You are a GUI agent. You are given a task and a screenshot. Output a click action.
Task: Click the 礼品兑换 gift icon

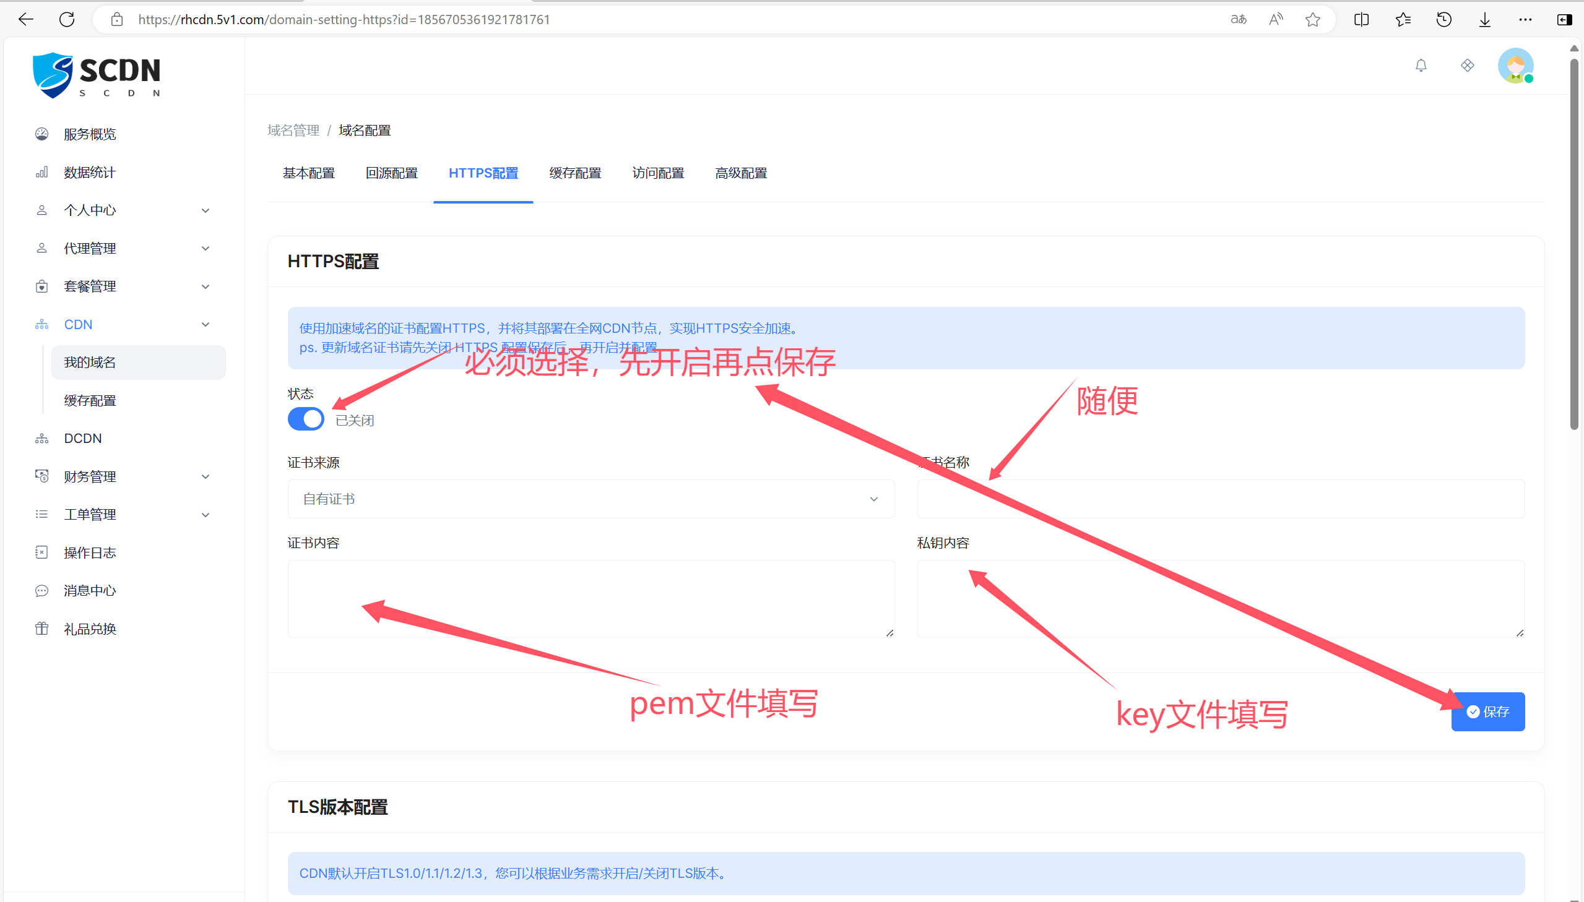point(41,628)
